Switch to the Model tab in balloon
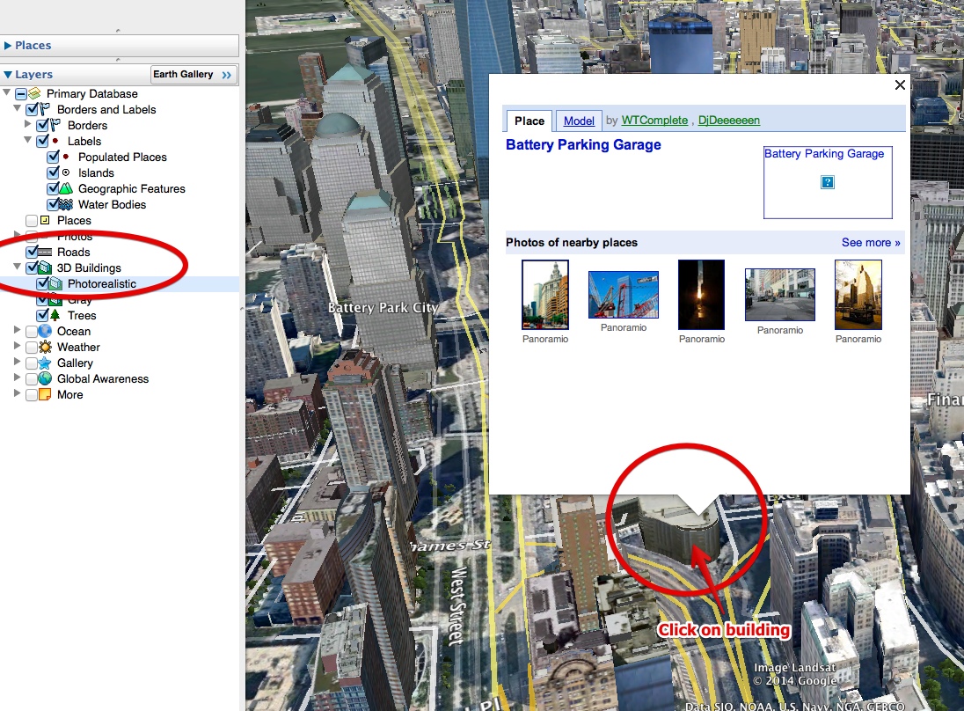This screenshot has width=964, height=711. point(579,121)
